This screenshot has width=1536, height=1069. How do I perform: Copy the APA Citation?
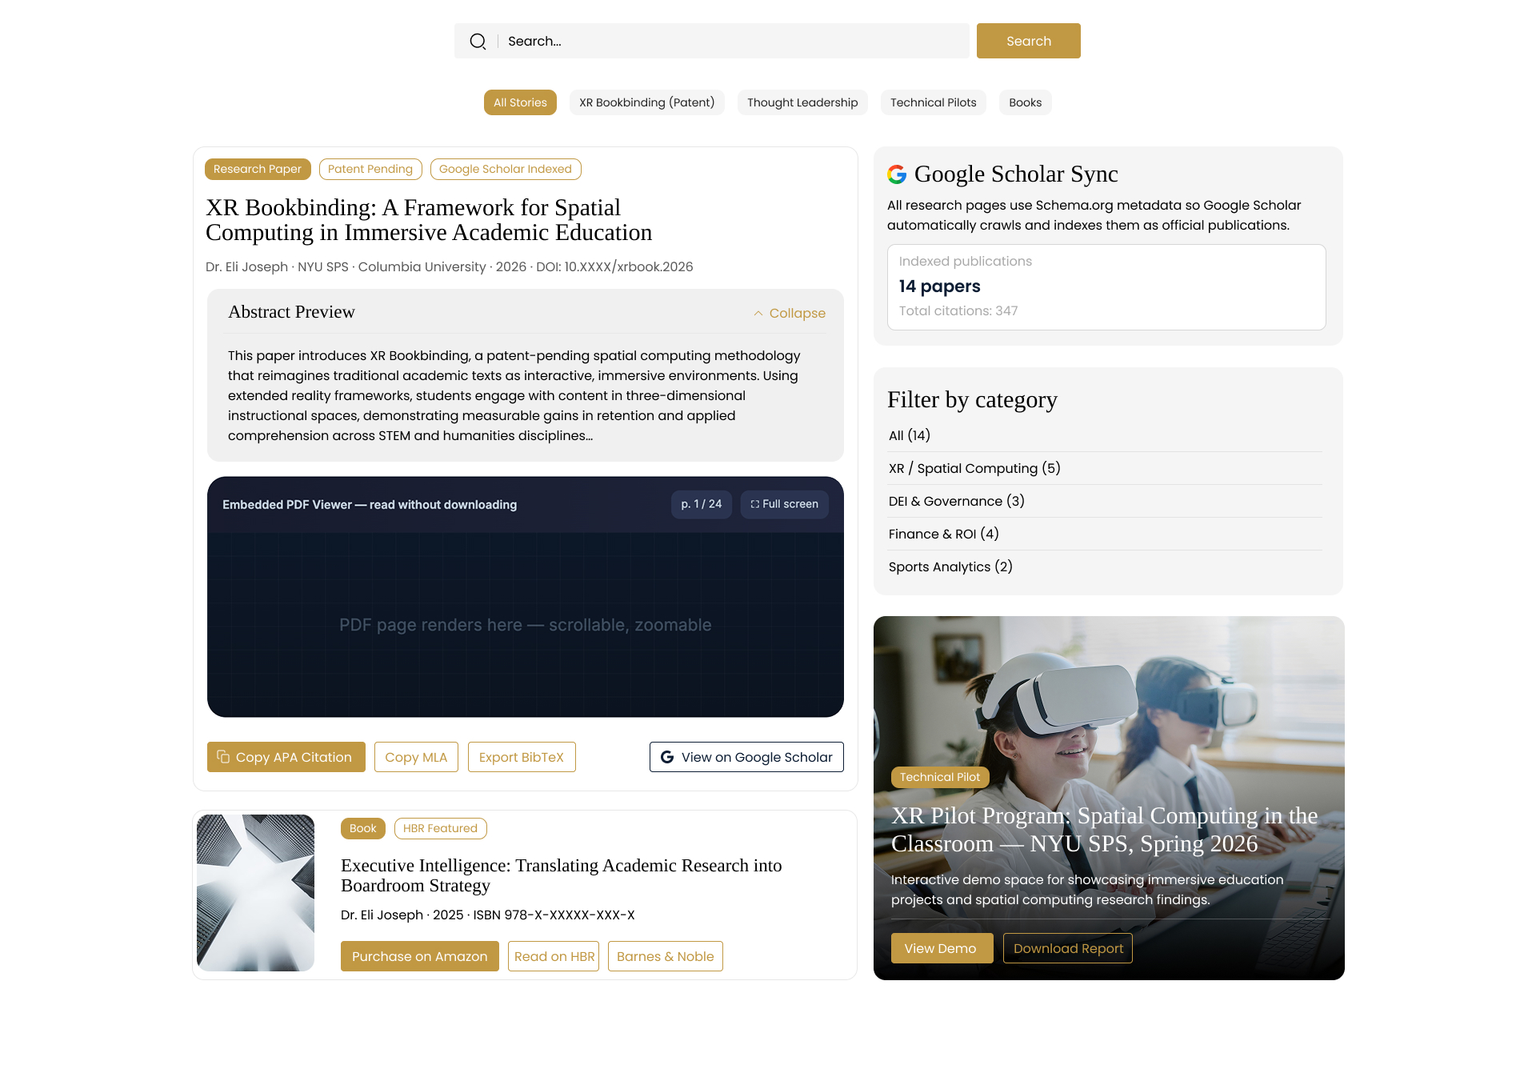pyautogui.click(x=286, y=757)
